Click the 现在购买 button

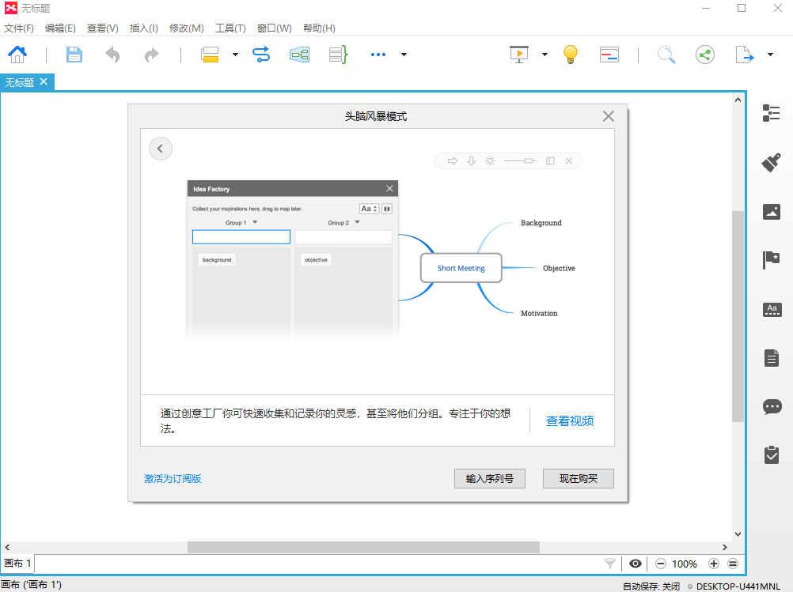click(x=578, y=478)
